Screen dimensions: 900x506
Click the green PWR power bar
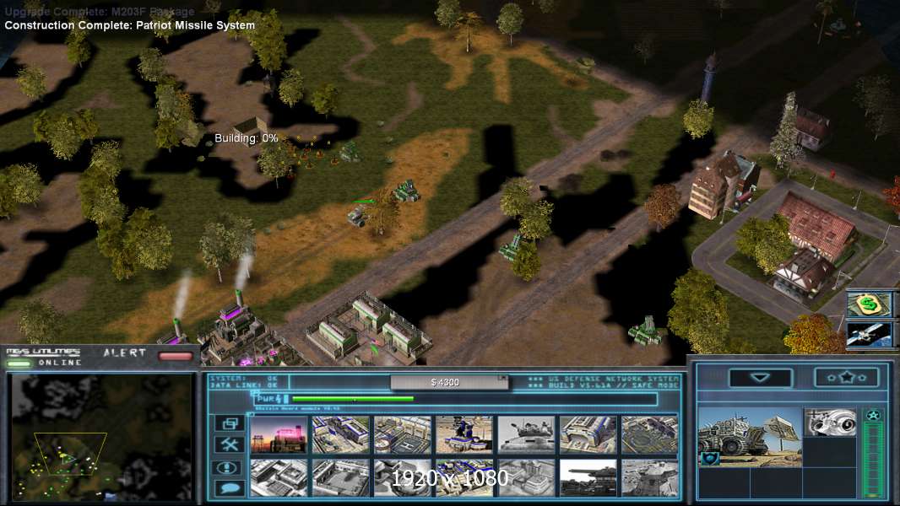click(x=352, y=398)
